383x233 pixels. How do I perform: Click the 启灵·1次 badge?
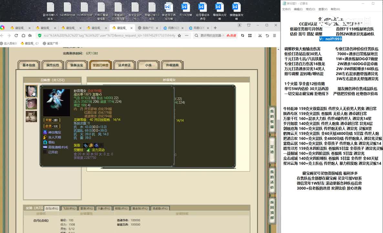(x=52, y=126)
